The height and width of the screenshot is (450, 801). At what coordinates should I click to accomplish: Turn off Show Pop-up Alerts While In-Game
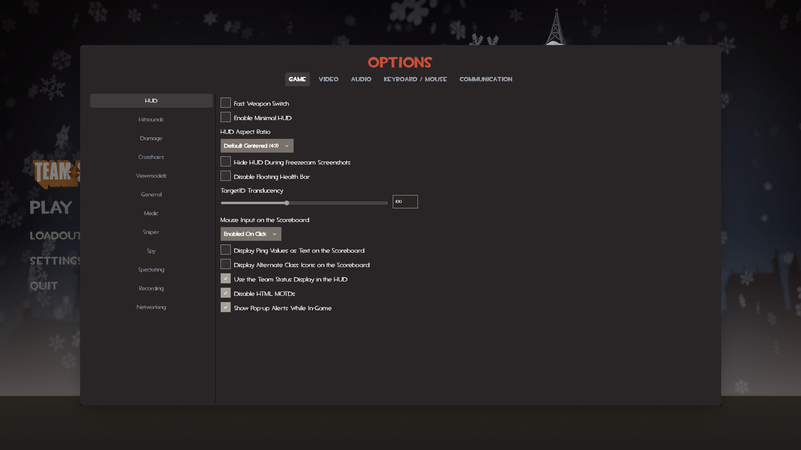225,307
